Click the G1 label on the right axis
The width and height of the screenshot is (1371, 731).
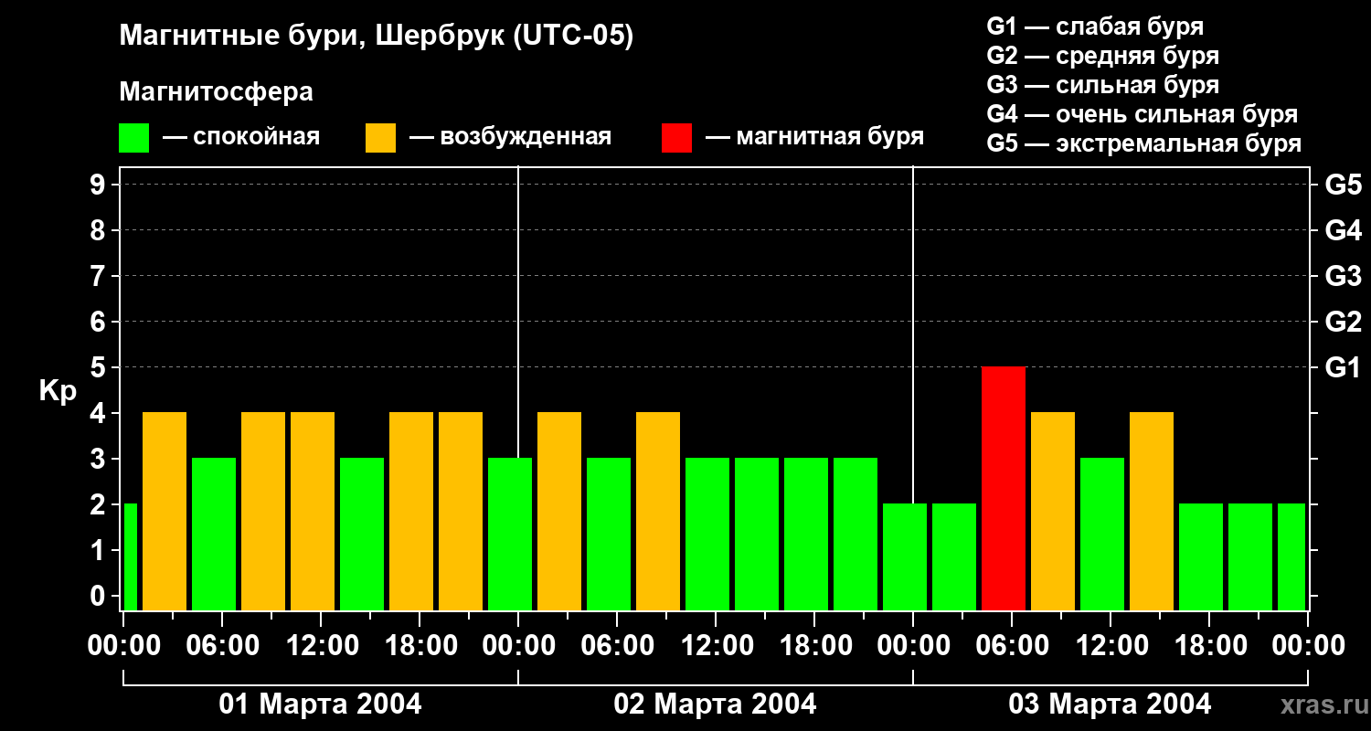click(x=1343, y=368)
